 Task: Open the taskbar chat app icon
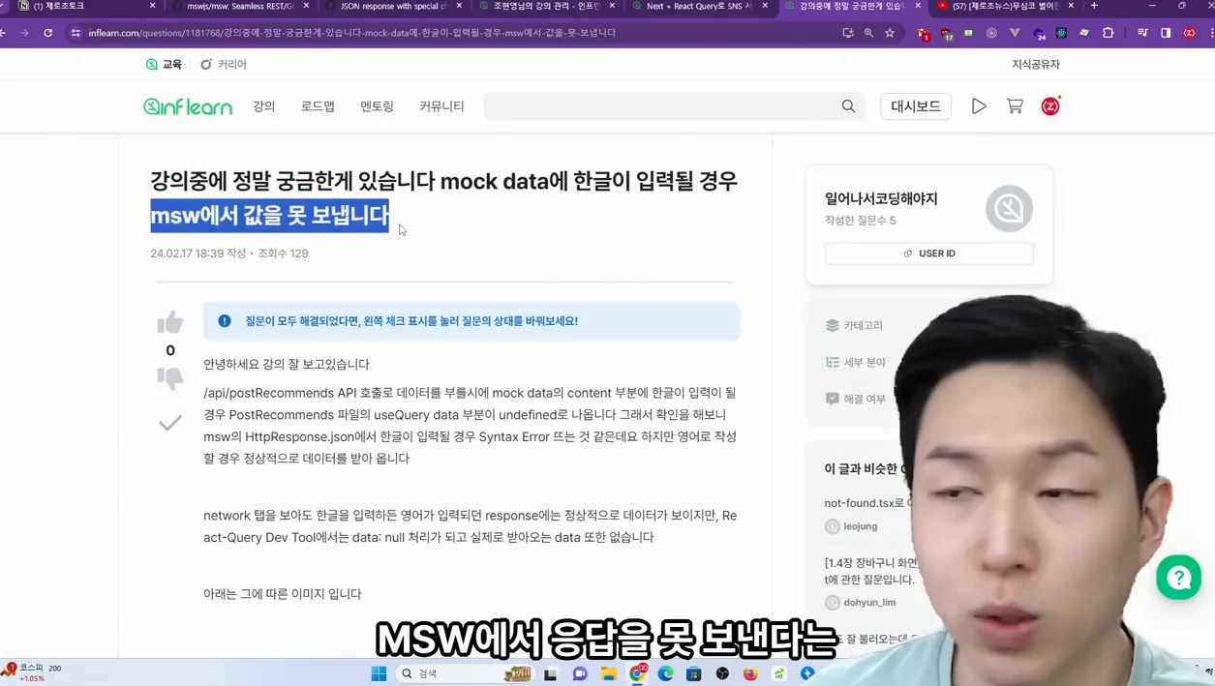(x=580, y=673)
